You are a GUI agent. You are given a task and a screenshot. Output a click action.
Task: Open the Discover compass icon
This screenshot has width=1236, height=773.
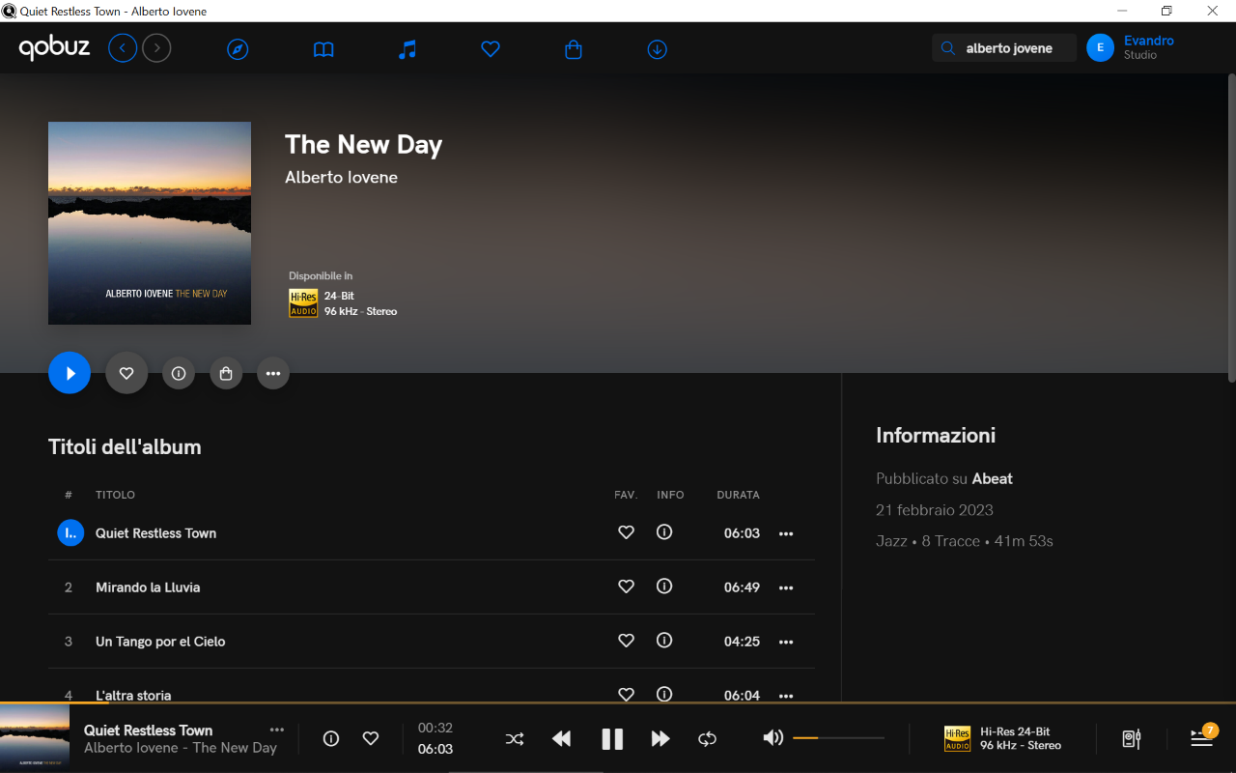point(238,49)
